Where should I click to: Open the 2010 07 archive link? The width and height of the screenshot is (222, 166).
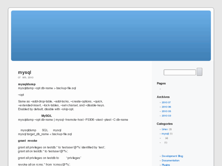coord(166,102)
